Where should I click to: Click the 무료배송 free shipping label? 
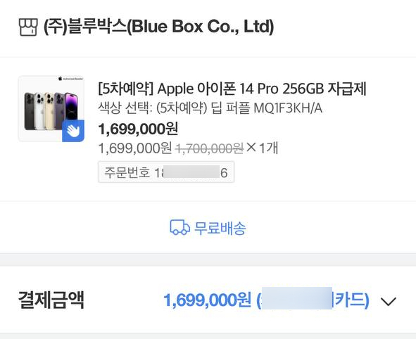220,228
